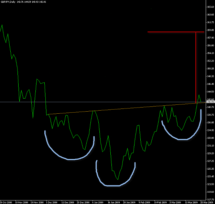This screenshot has height=204, width=215.
Task: Click the 25 Mar 2009 date label
Action: pos(207,202)
